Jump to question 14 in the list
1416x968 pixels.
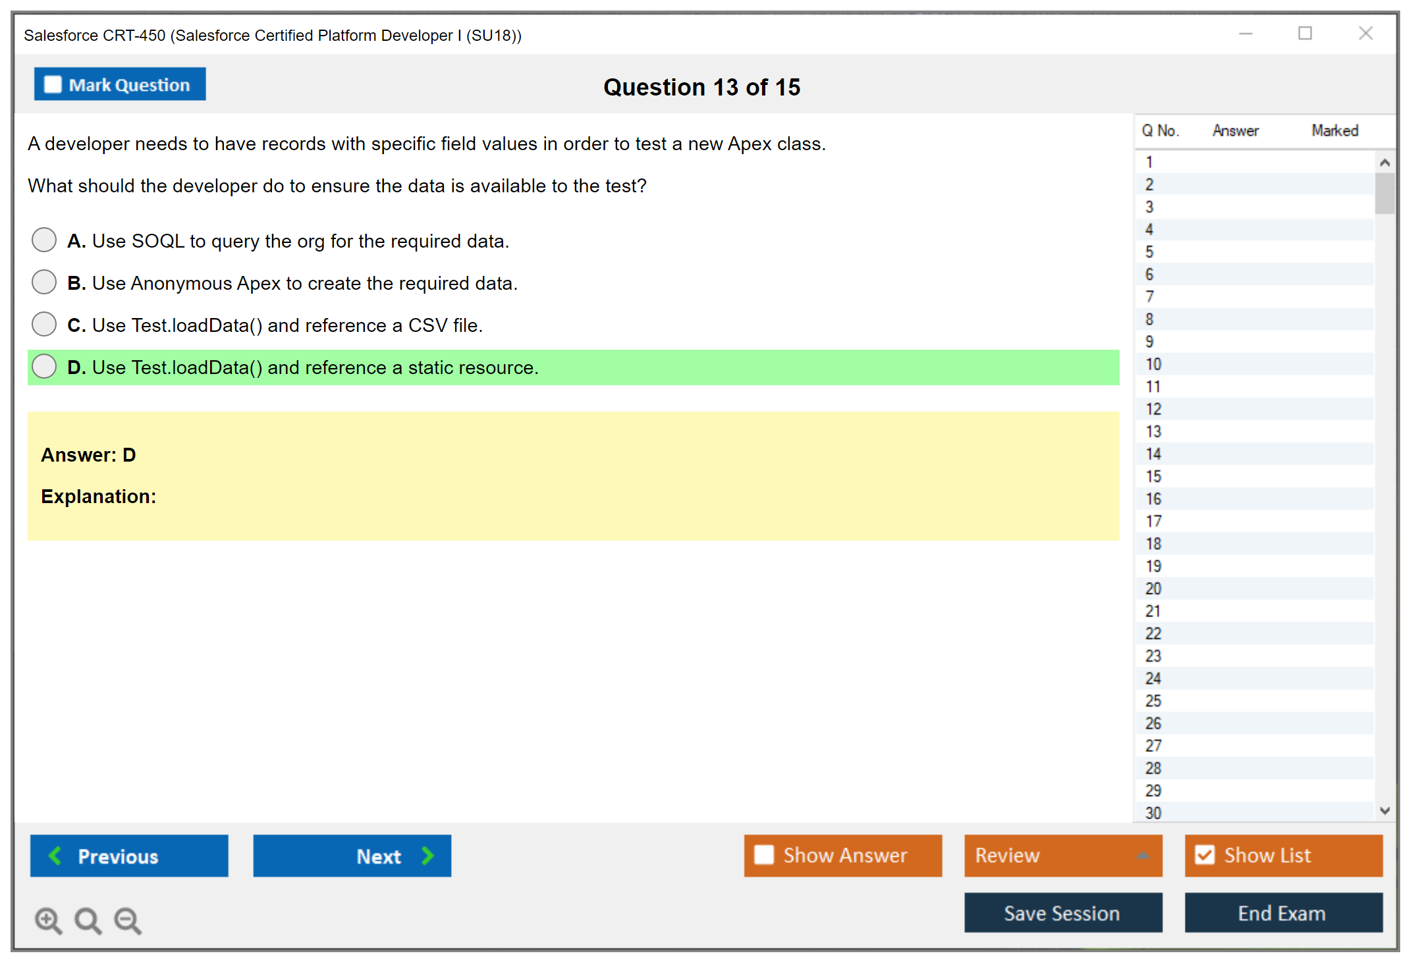1153,454
